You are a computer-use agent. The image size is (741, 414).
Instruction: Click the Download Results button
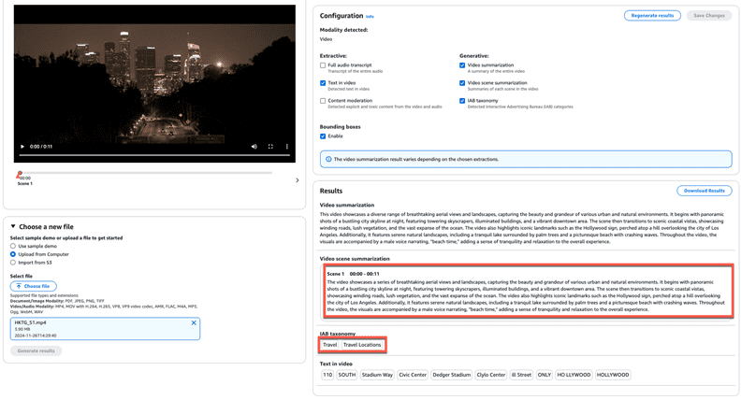pyautogui.click(x=704, y=191)
